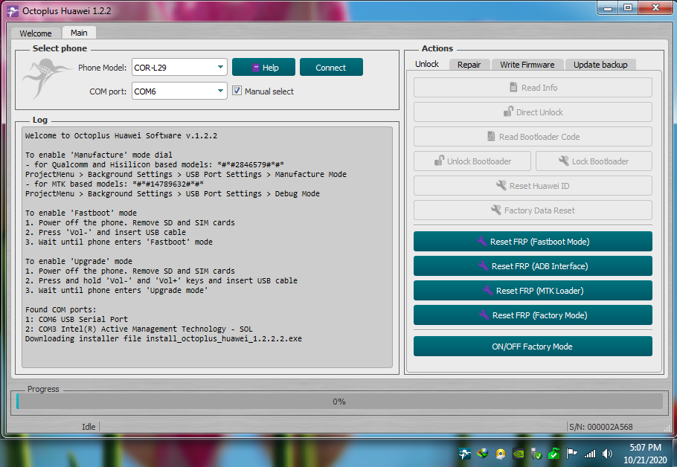Click the Octoplus octopus logo

(x=47, y=79)
